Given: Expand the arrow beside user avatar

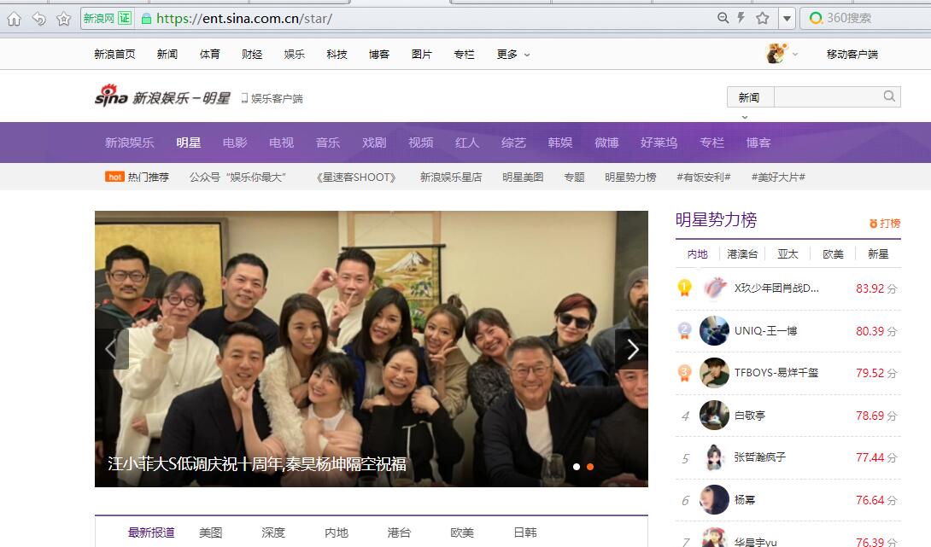Looking at the screenshot, I should tap(795, 55).
